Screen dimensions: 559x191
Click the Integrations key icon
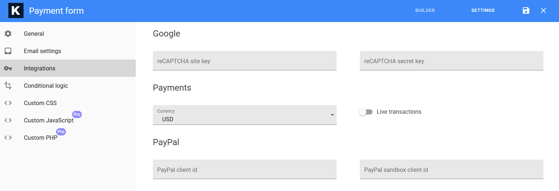click(x=8, y=68)
